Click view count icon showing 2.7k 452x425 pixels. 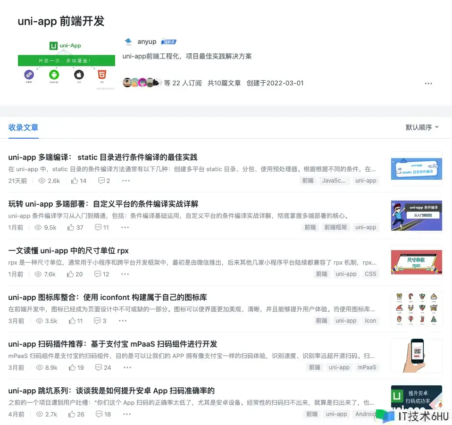point(40,414)
